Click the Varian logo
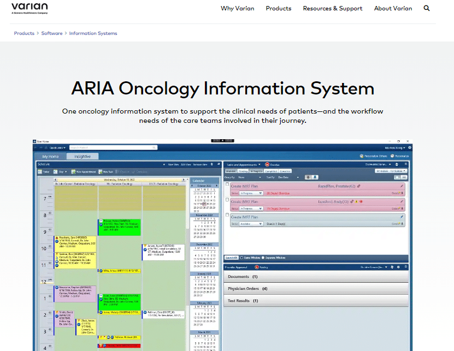This screenshot has height=351, width=454. click(x=30, y=8)
